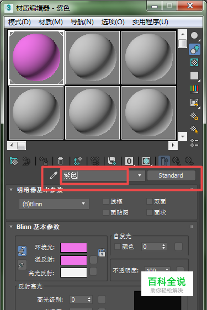Viewport: 207px width, 310px height.
Task: Click the 高光级别 map button
Action: (102, 300)
